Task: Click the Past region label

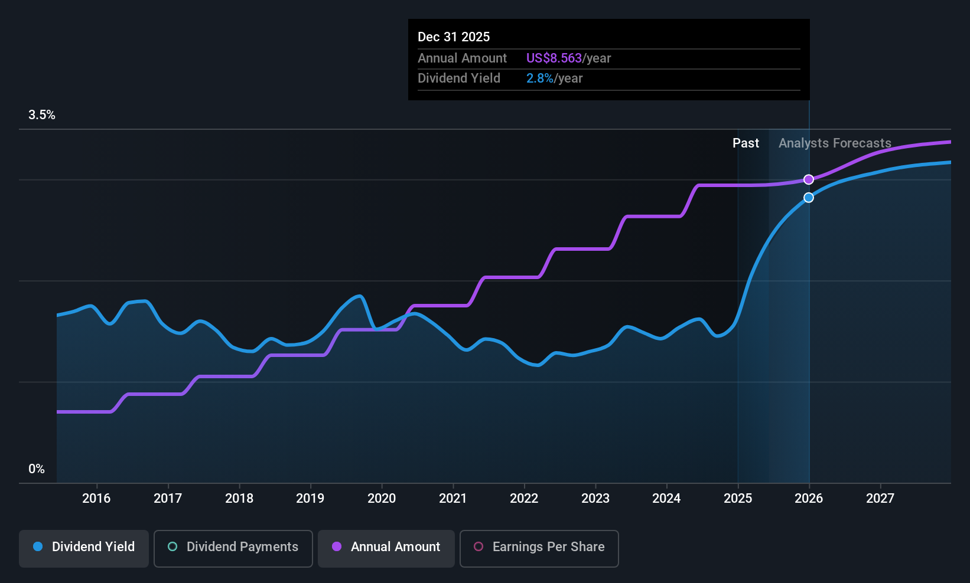Action: pyautogui.click(x=746, y=143)
